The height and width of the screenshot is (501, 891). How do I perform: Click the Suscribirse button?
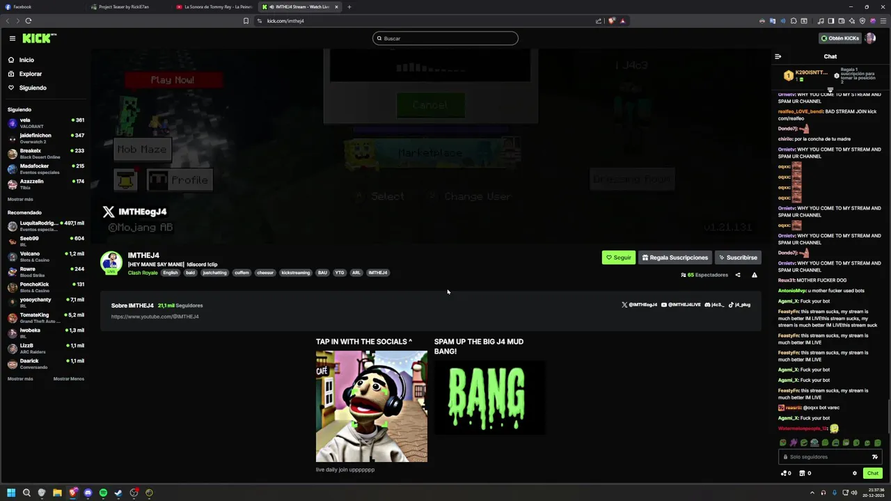pos(738,257)
